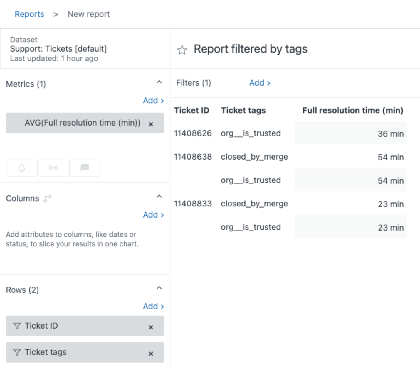Star the report as favorite
This screenshot has height=369, width=420.
click(182, 50)
